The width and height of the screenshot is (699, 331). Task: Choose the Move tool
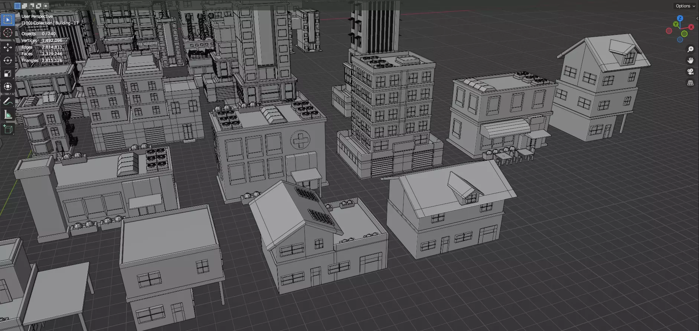(8, 47)
